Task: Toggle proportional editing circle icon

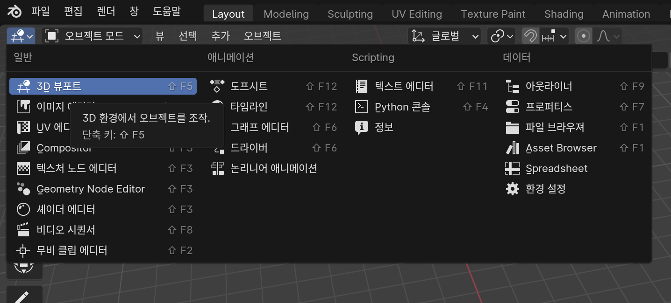Action: 584,36
